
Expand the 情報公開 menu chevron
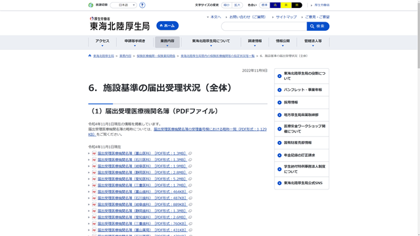point(283,46)
